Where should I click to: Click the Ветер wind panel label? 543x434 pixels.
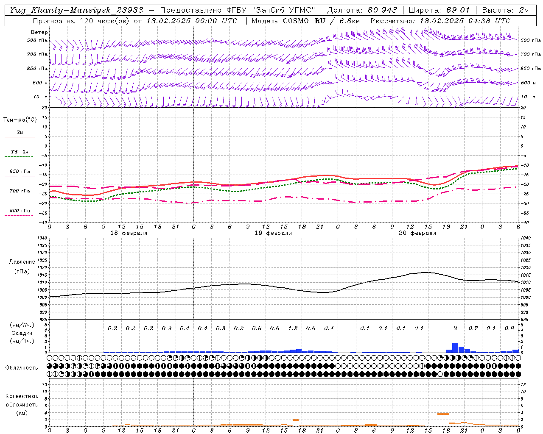pyautogui.click(x=39, y=32)
